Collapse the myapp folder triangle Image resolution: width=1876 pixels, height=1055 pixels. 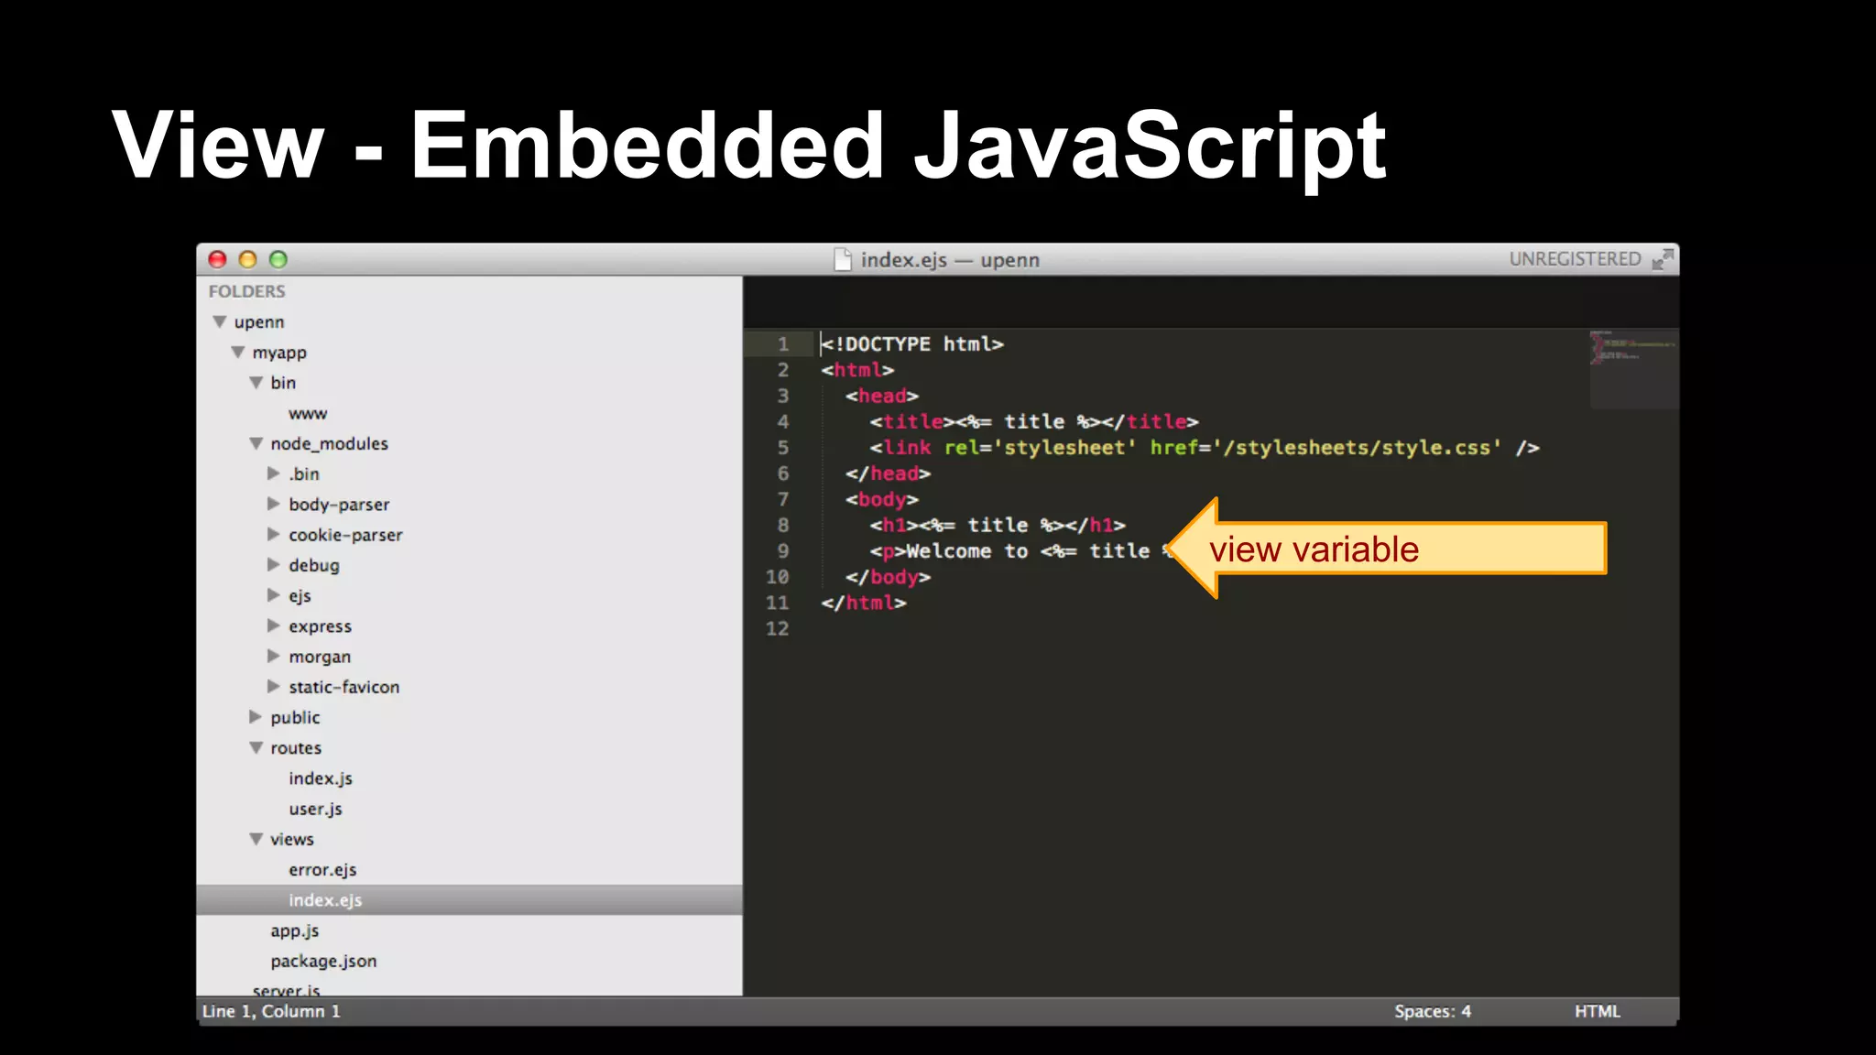pyautogui.click(x=238, y=352)
